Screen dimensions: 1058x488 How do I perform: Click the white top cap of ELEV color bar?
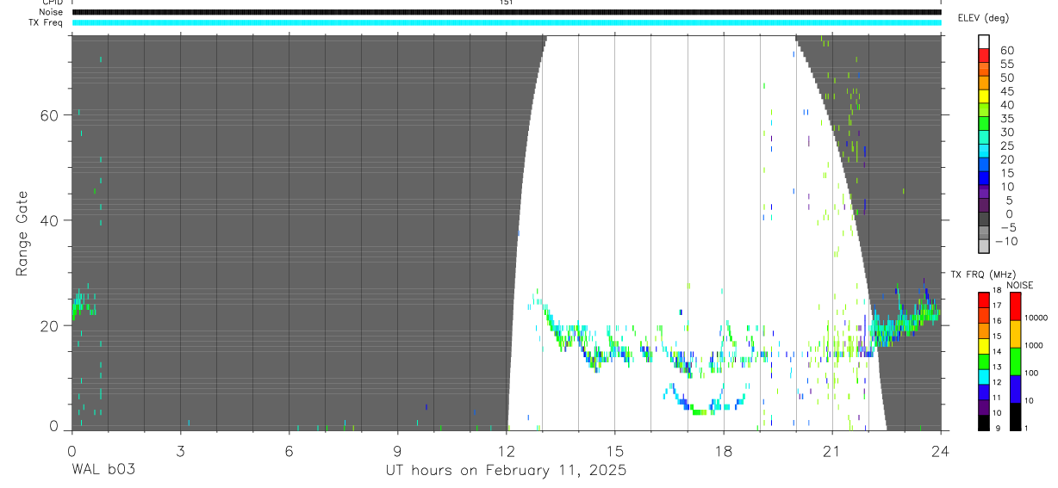coord(984,42)
